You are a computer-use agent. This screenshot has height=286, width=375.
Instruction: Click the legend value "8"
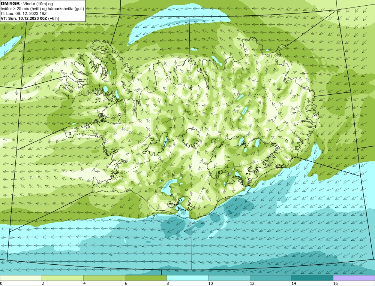[x=168, y=283]
